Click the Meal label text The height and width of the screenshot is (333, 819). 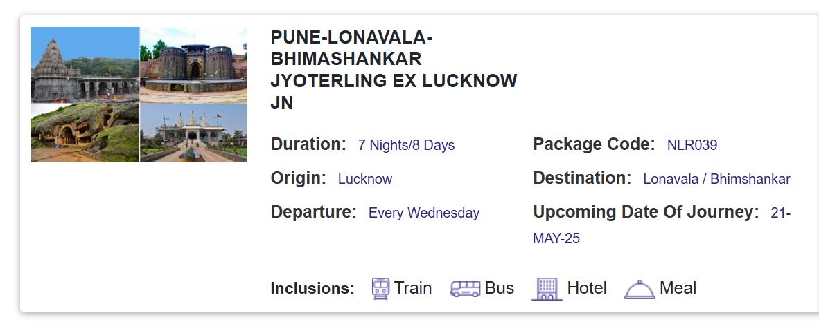click(x=678, y=288)
